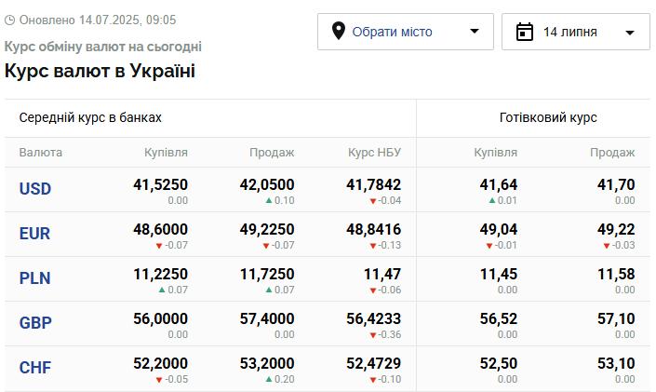Click the USD cash purchase value 41,64
The height and width of the screenshot is (392, 656).
pyautogui.click(x=498, y=184)
